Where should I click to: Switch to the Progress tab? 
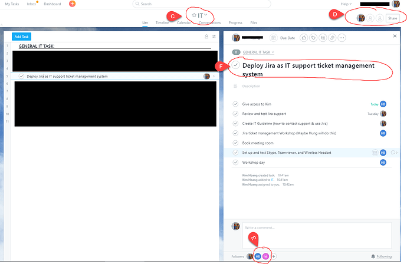235,22
